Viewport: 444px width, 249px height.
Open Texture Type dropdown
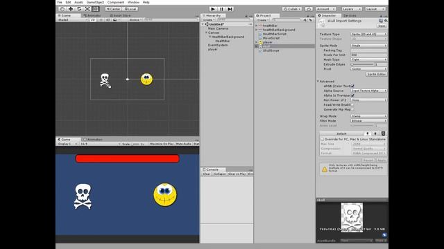click(368, 34)
